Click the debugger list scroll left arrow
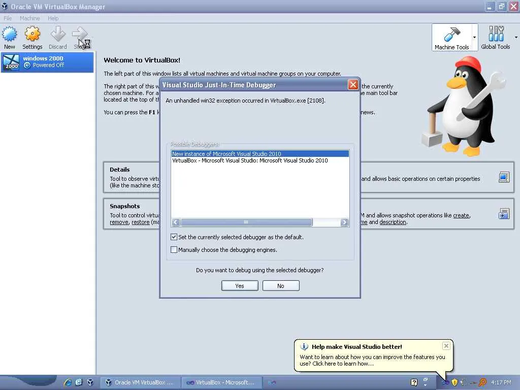 tap(176, 222)
